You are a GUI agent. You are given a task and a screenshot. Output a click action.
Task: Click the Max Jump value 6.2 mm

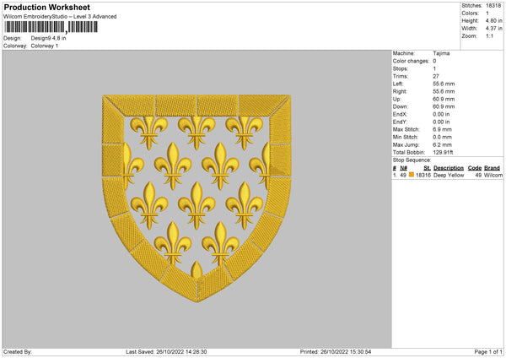coord(443,144)
